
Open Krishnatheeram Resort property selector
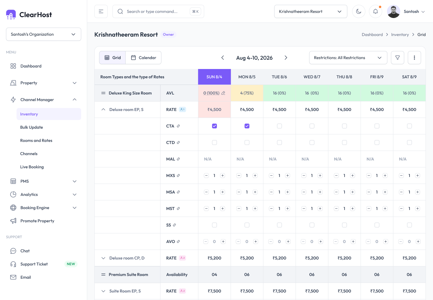tap(311, 11)
